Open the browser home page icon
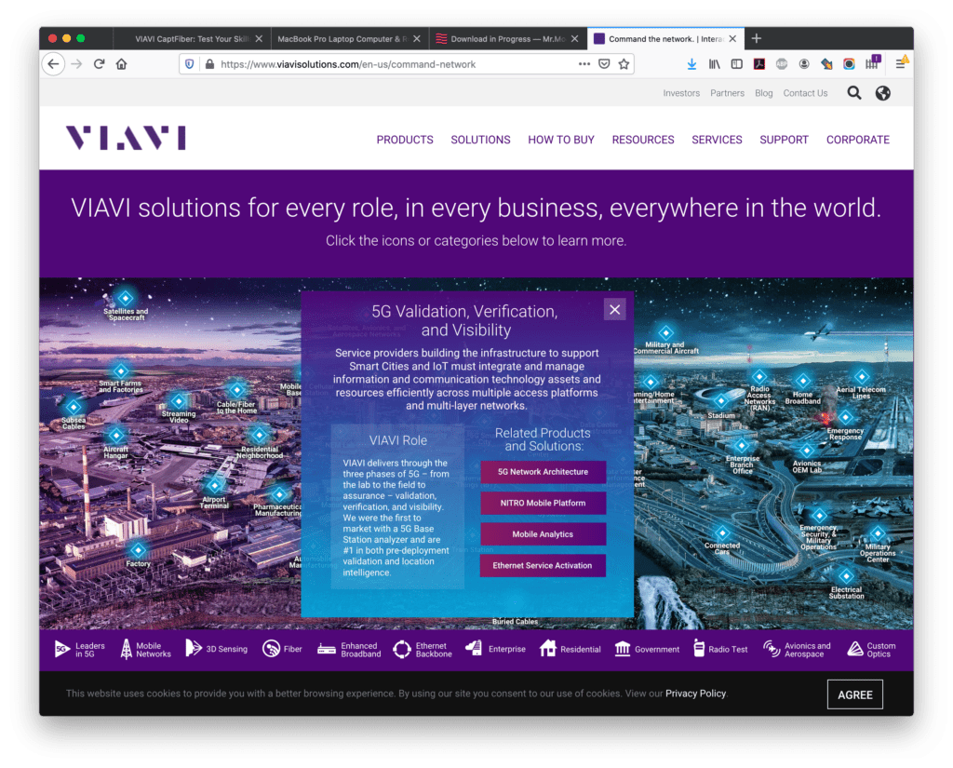 tap(122, 64)
